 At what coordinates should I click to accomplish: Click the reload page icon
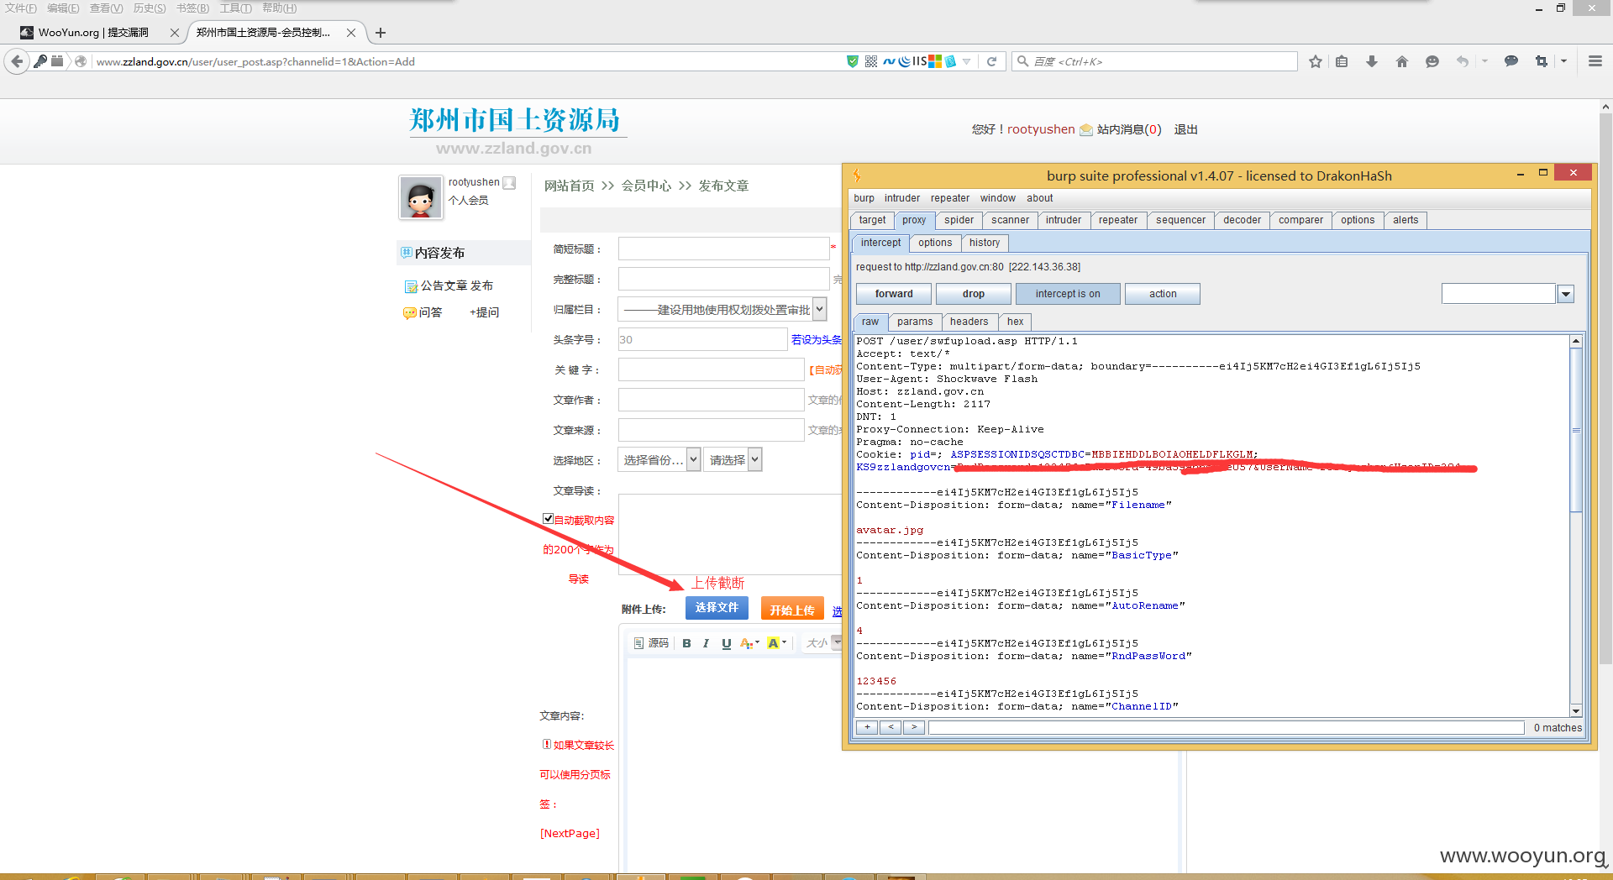point(991,61)
